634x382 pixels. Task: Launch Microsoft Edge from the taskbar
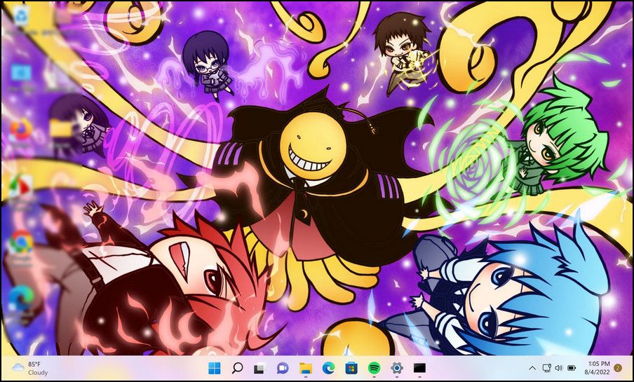coord(328,368)
